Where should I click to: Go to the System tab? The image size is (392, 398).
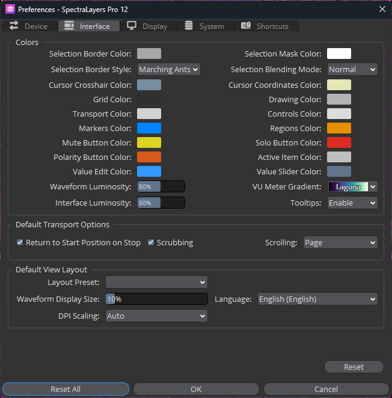point(206,26)
